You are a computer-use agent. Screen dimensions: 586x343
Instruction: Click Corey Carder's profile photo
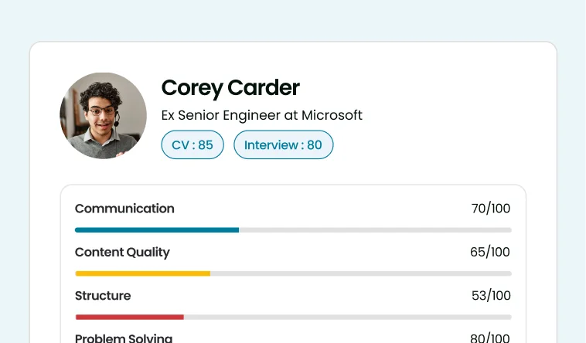(103, 115)
